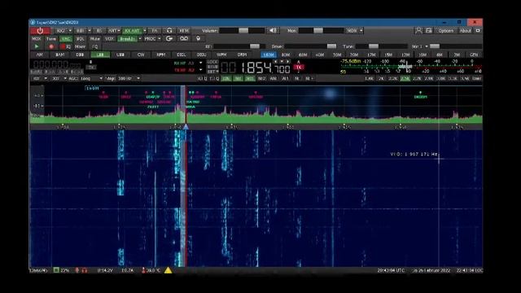Switch to the 160M band tab
This screenshot has width=521, height=293.
268,55
